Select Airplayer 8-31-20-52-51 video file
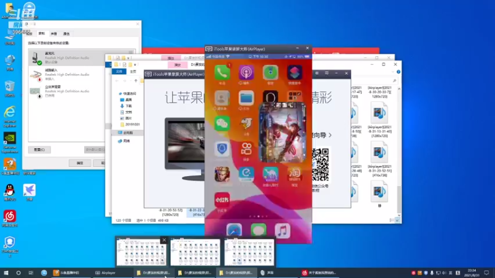Viewport: 495px width, 278px height. tap(379, 159)
